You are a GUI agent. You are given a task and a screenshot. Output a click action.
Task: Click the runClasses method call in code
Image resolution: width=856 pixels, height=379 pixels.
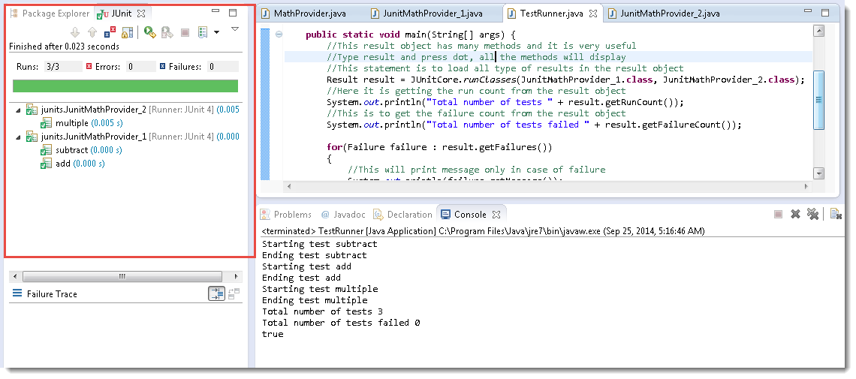point(489,80)
